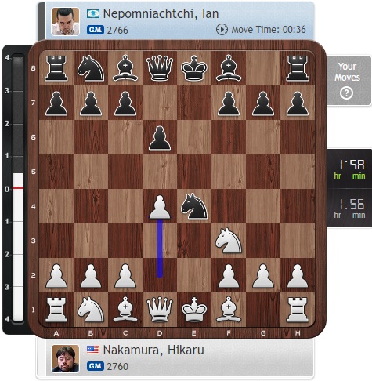The image size is (372, 381).
Task: Open Nepomniachtchi's player photo
Action: [x=65, y=21]
